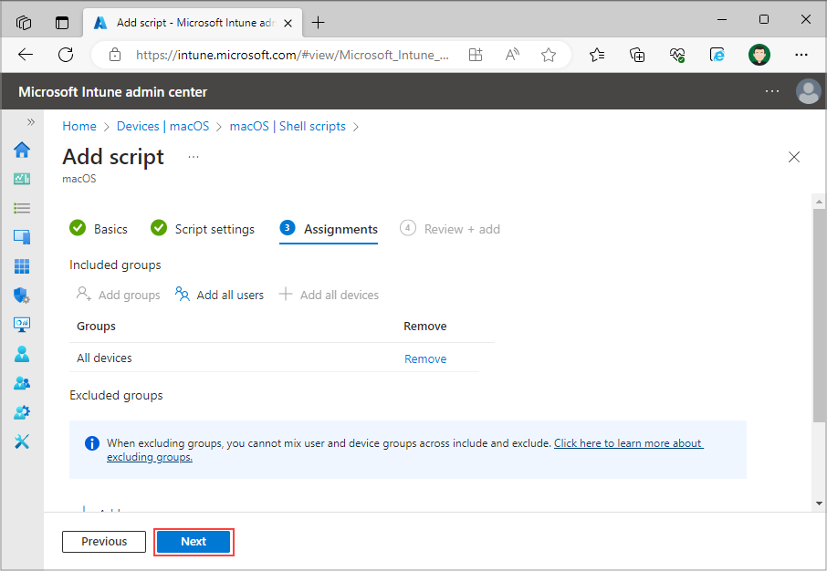The width and height of the screenshot is (827, 571).
Task: Click the Next button
Action: [x=194, y=542]
